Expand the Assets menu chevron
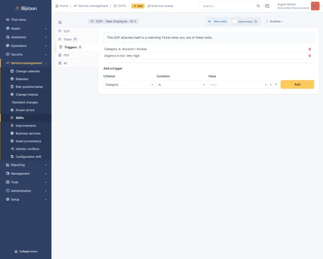Image resolution: width=323 pixels, height=259 pixels. (x=46, y=29)
